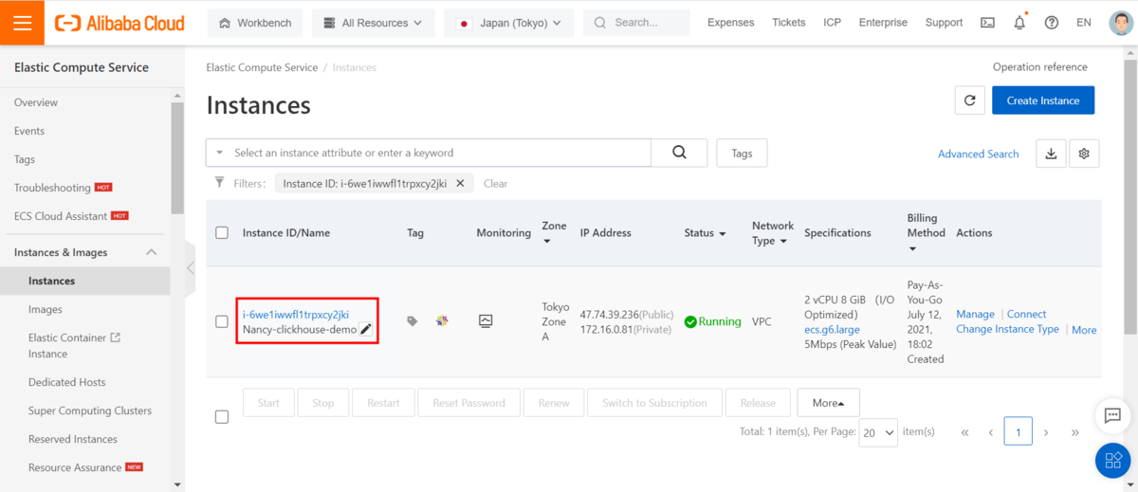Collapse Instances & Images section
This screenshot has width=1138, height=492.
[151, 252]
